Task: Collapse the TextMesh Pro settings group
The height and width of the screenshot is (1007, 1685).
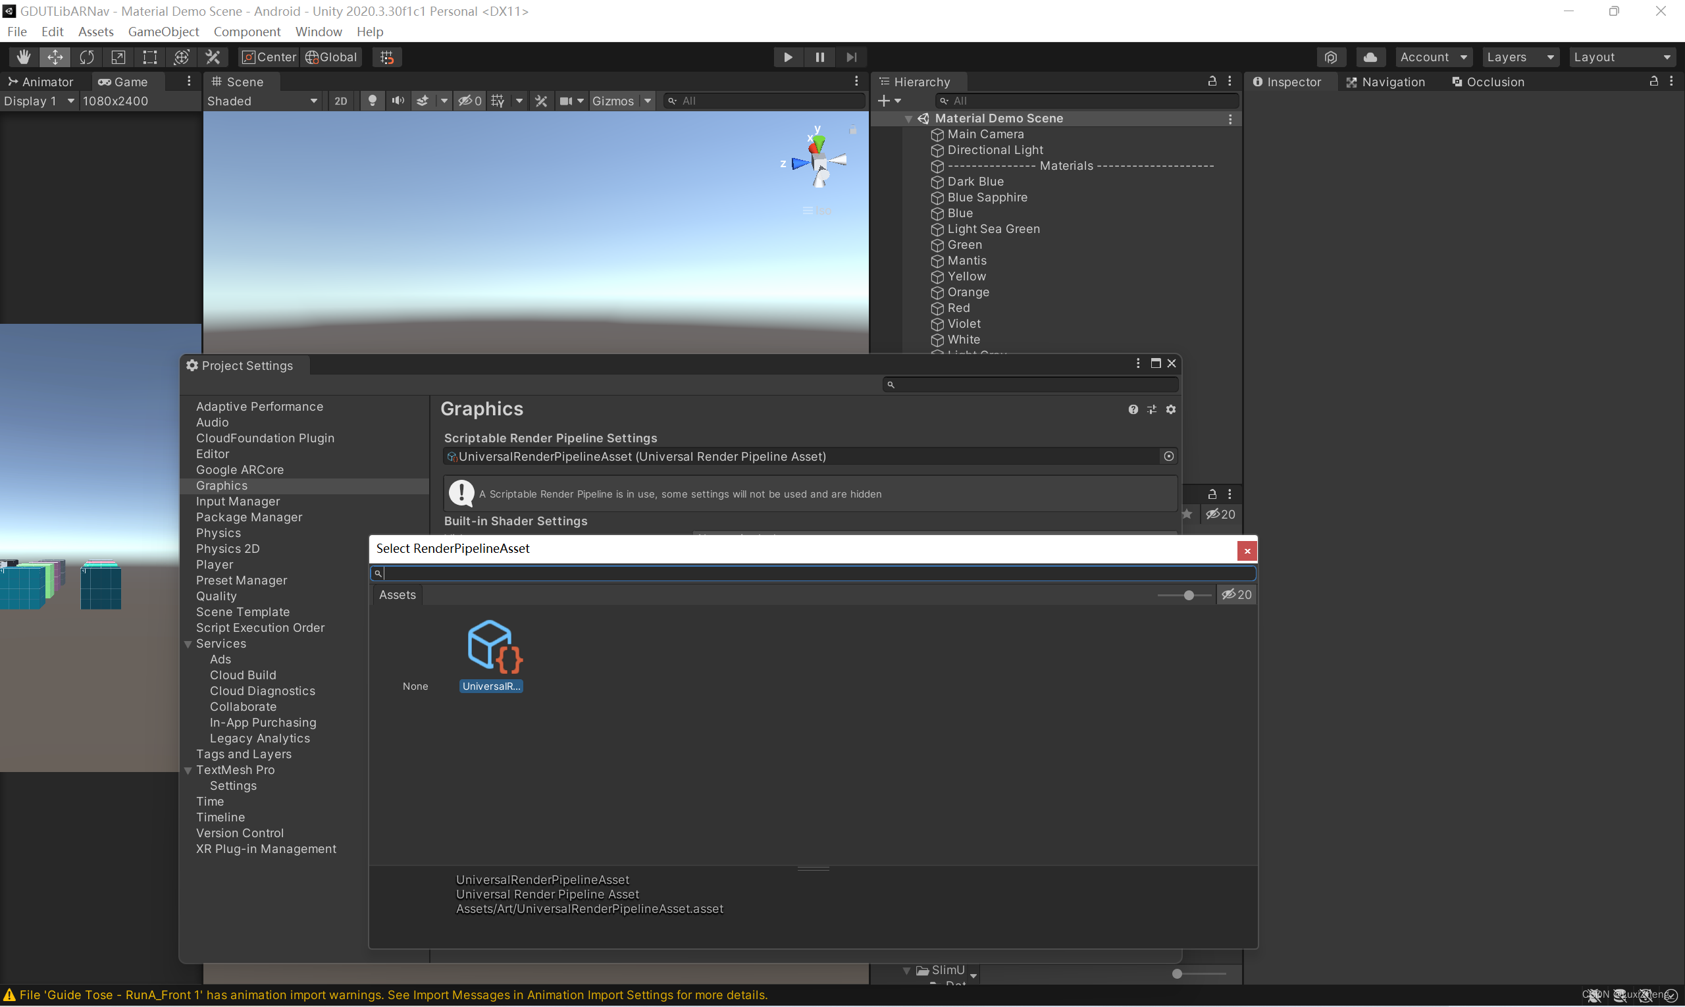Action: pos(188,770)
